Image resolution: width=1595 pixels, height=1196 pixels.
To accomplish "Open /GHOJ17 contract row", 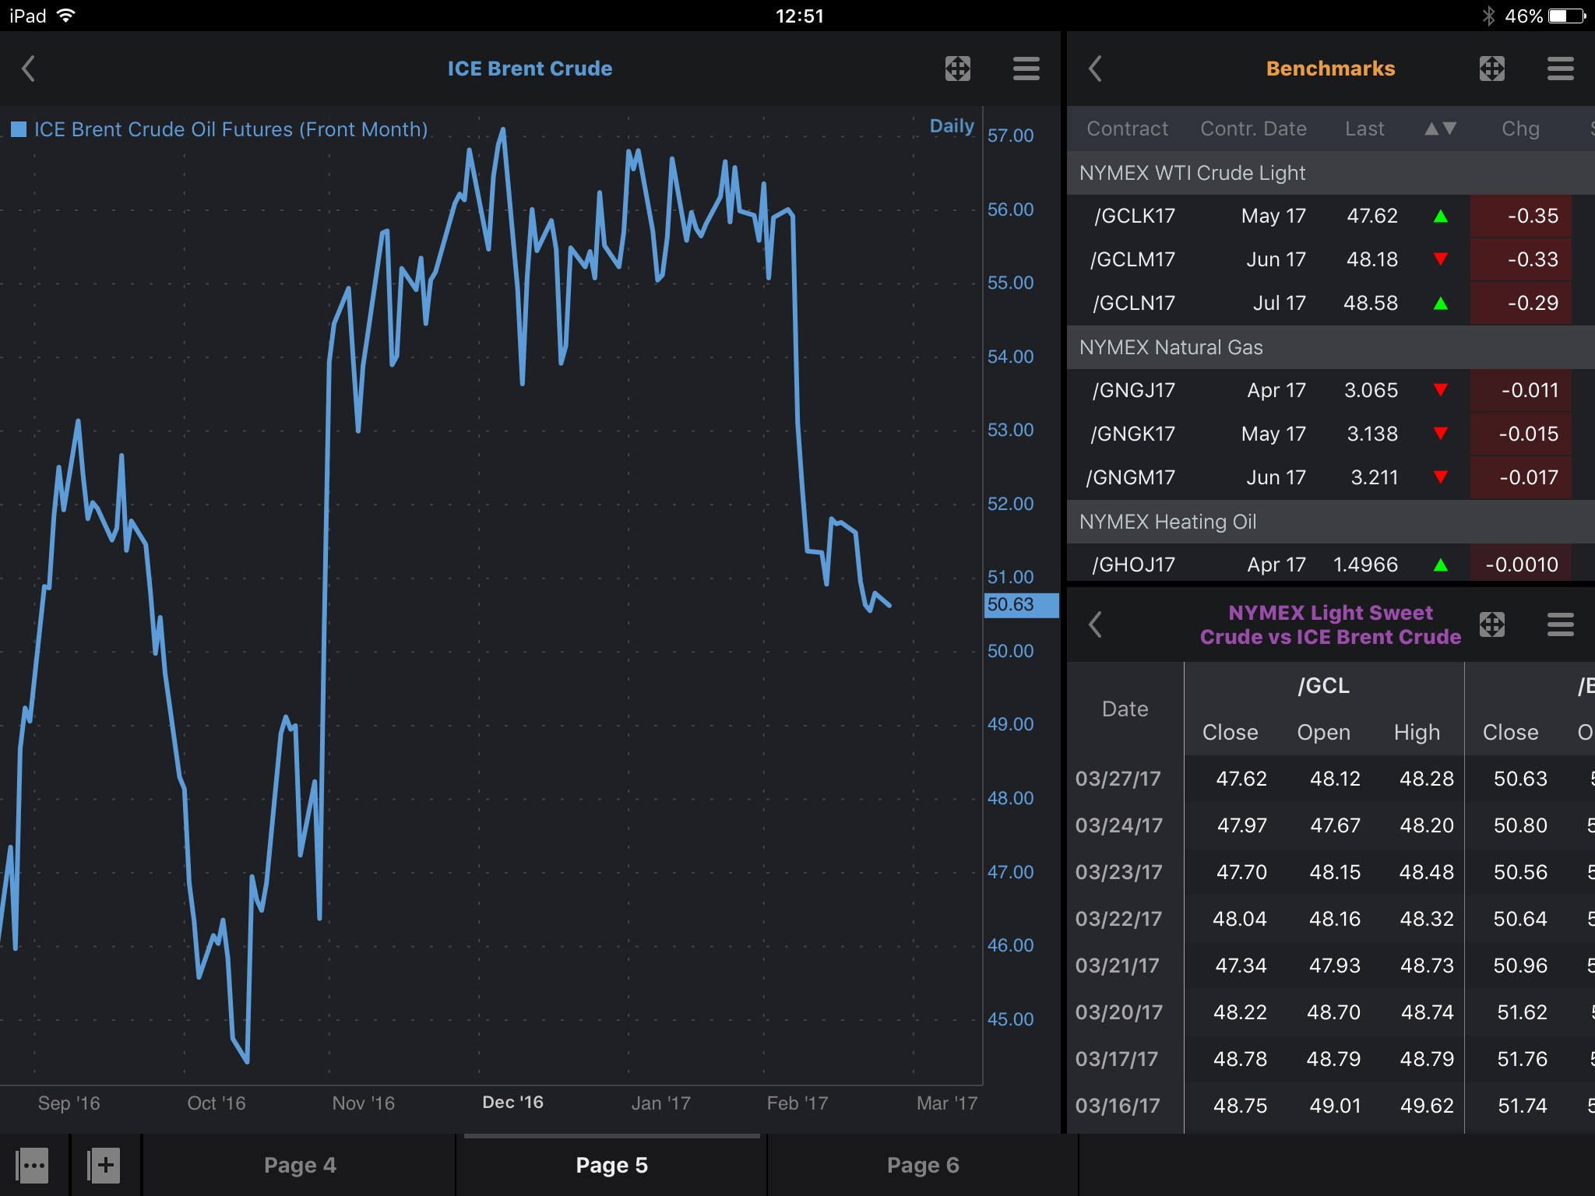I will pos(1331,562).
